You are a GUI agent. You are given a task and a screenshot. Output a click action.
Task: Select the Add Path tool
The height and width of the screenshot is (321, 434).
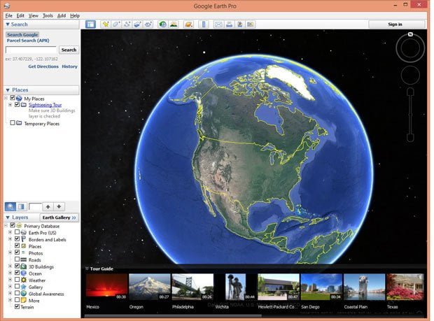tap(127, 24)
